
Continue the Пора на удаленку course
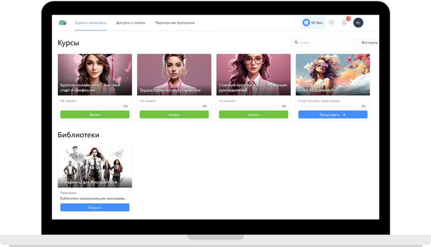coord(332,115)
